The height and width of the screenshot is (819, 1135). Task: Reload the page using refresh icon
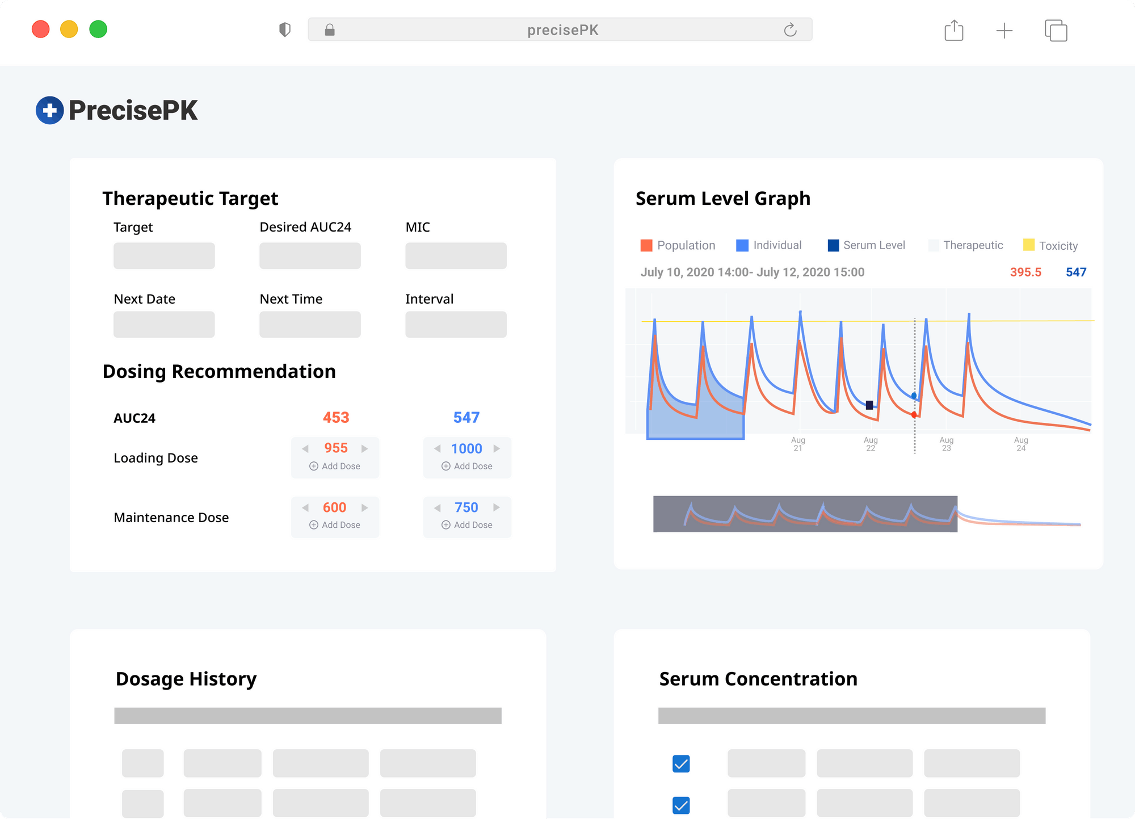coord(790,30)
